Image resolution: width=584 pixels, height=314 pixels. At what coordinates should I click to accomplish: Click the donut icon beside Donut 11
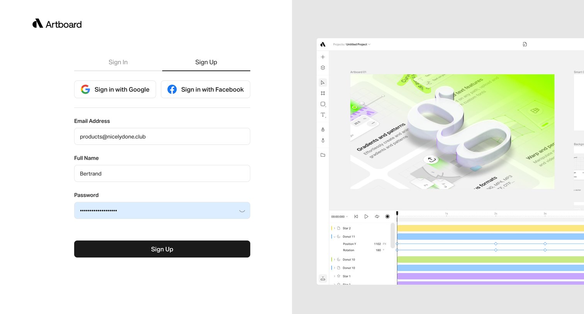tap(339, 236)
